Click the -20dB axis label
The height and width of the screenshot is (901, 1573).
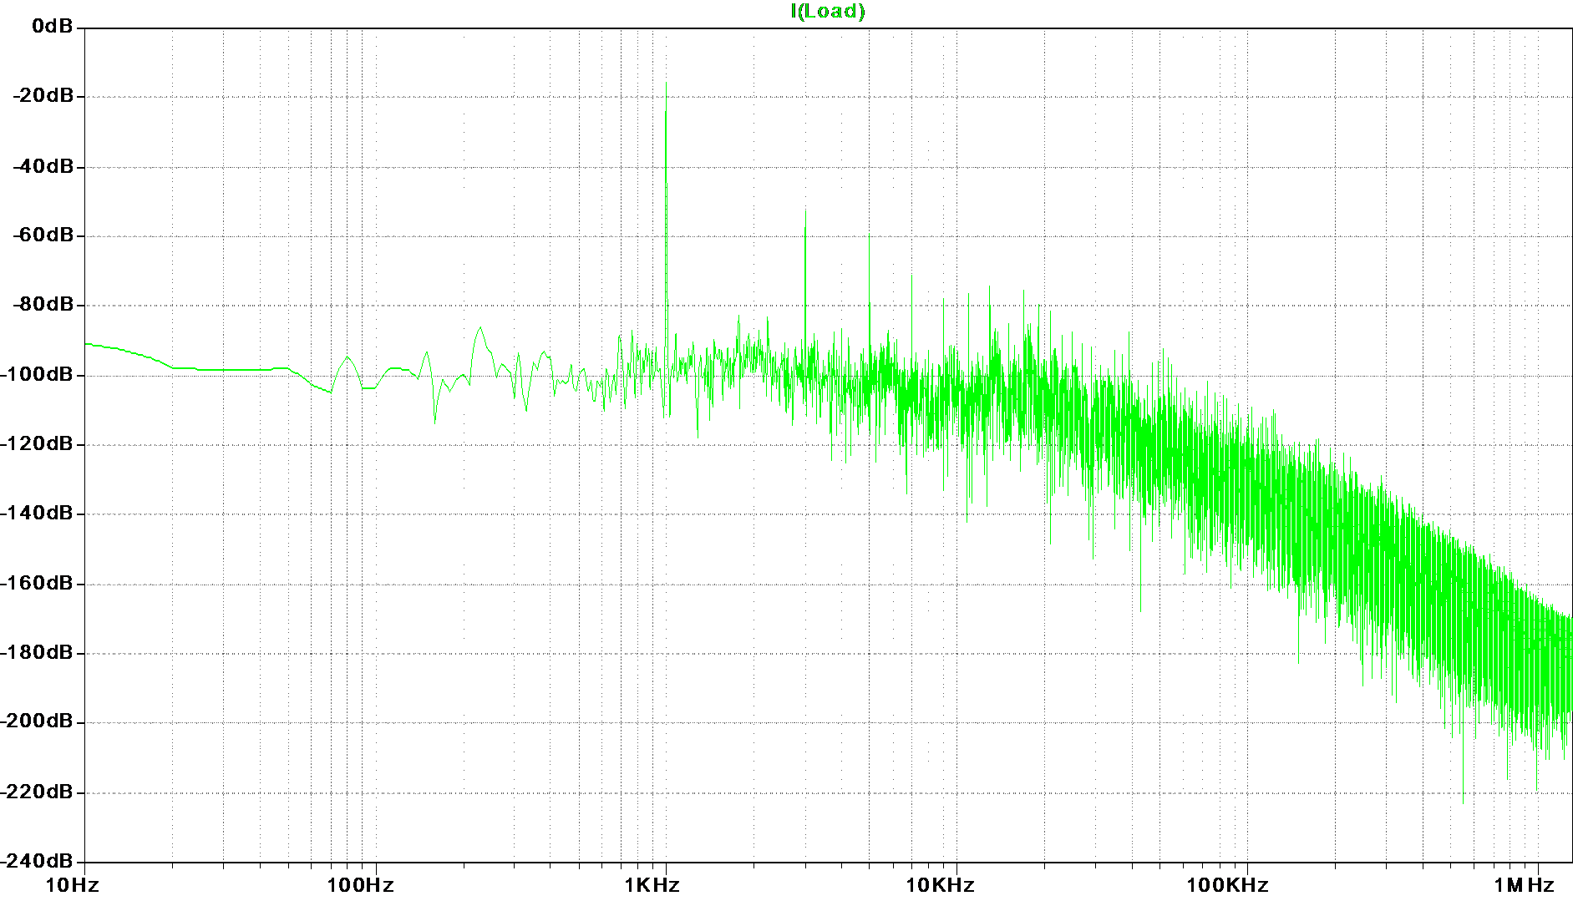(43, 96)
